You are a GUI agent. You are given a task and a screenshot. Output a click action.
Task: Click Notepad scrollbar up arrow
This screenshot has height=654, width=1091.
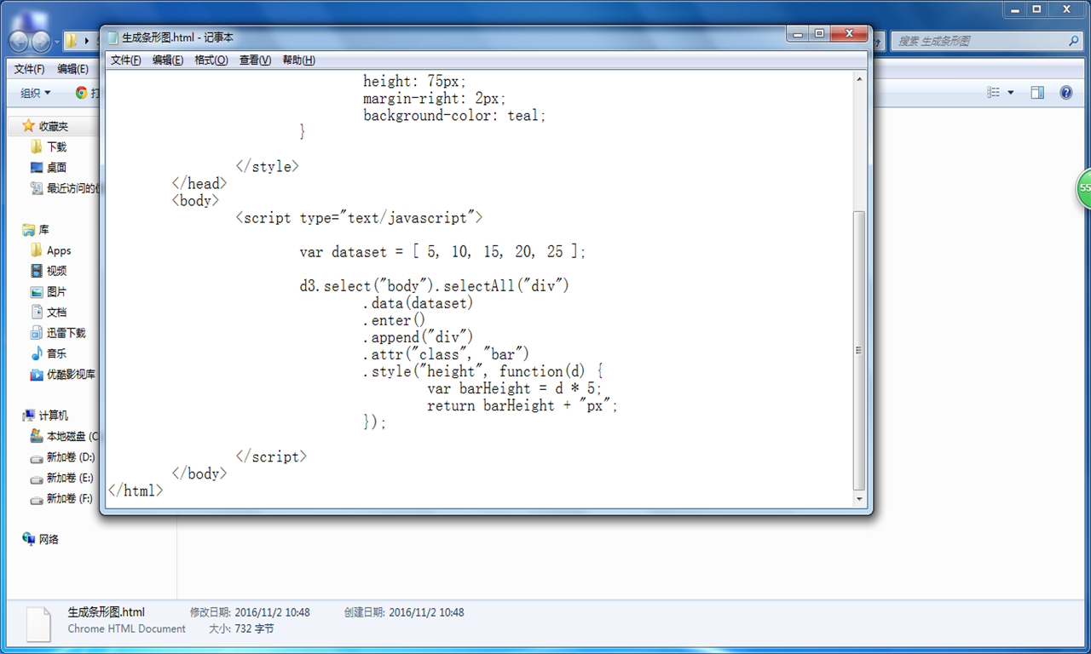(x=858, y=79)
